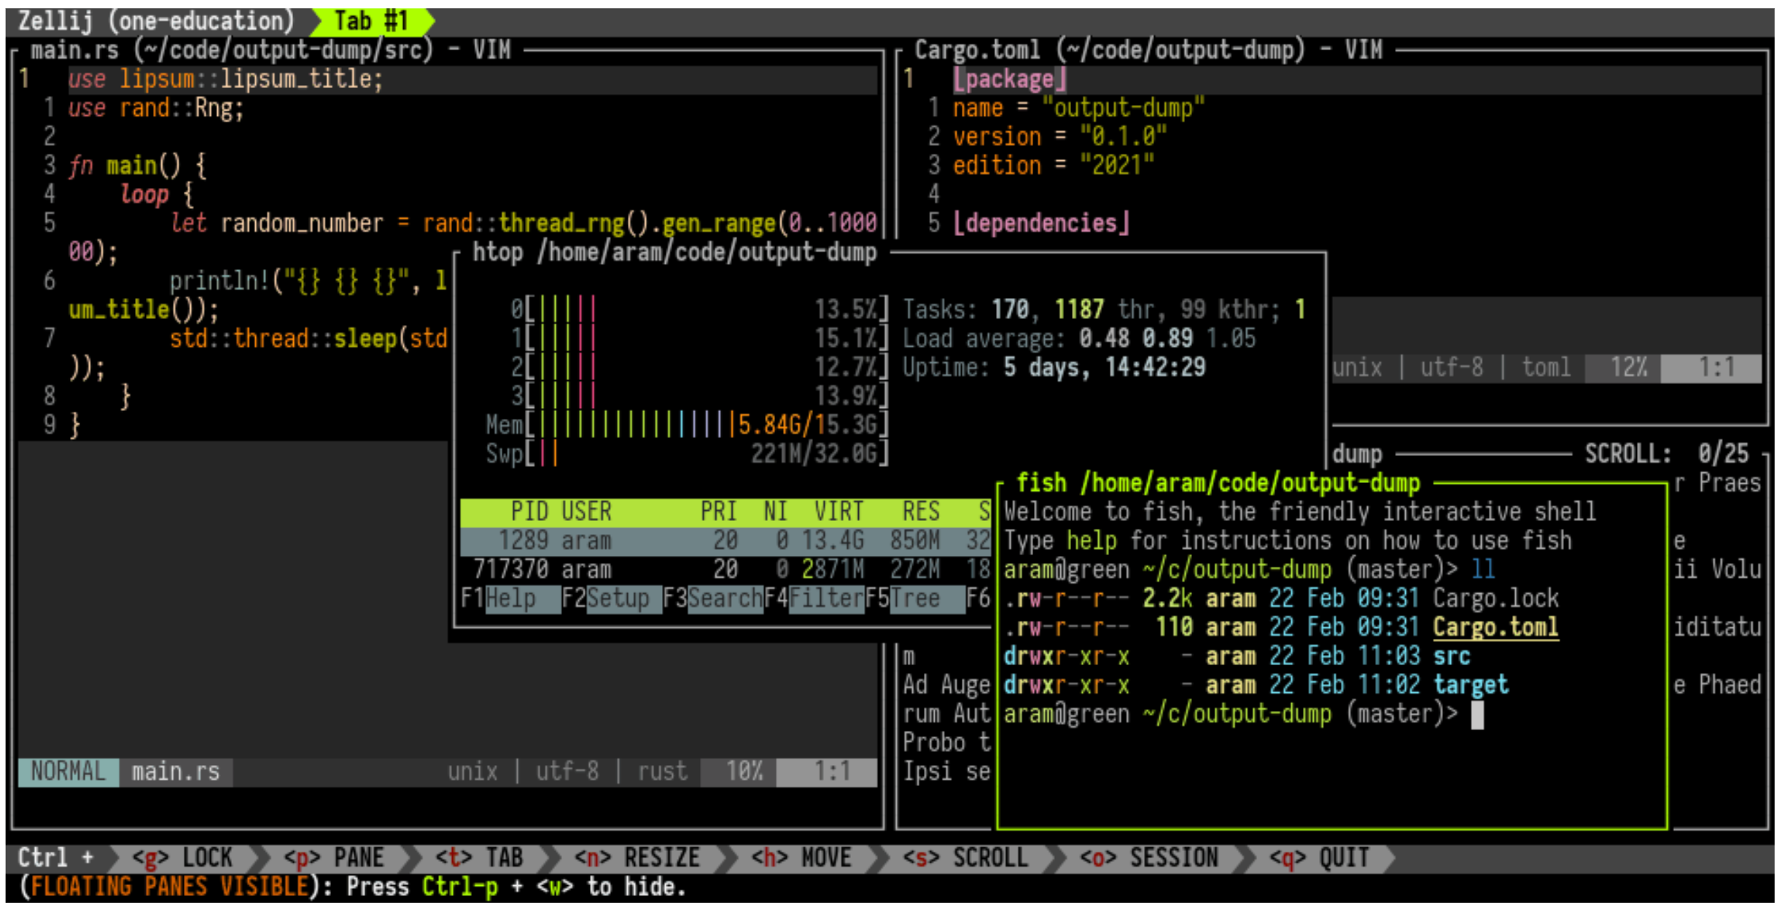Viewport: 1782px width, 910px height.
Task: Click the fish prompt cursor block
Action: click(x=1476, y=715)
